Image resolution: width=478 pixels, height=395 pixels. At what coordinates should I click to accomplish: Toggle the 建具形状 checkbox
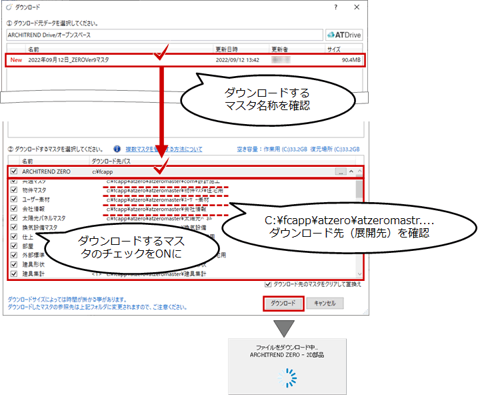[14, 264]
